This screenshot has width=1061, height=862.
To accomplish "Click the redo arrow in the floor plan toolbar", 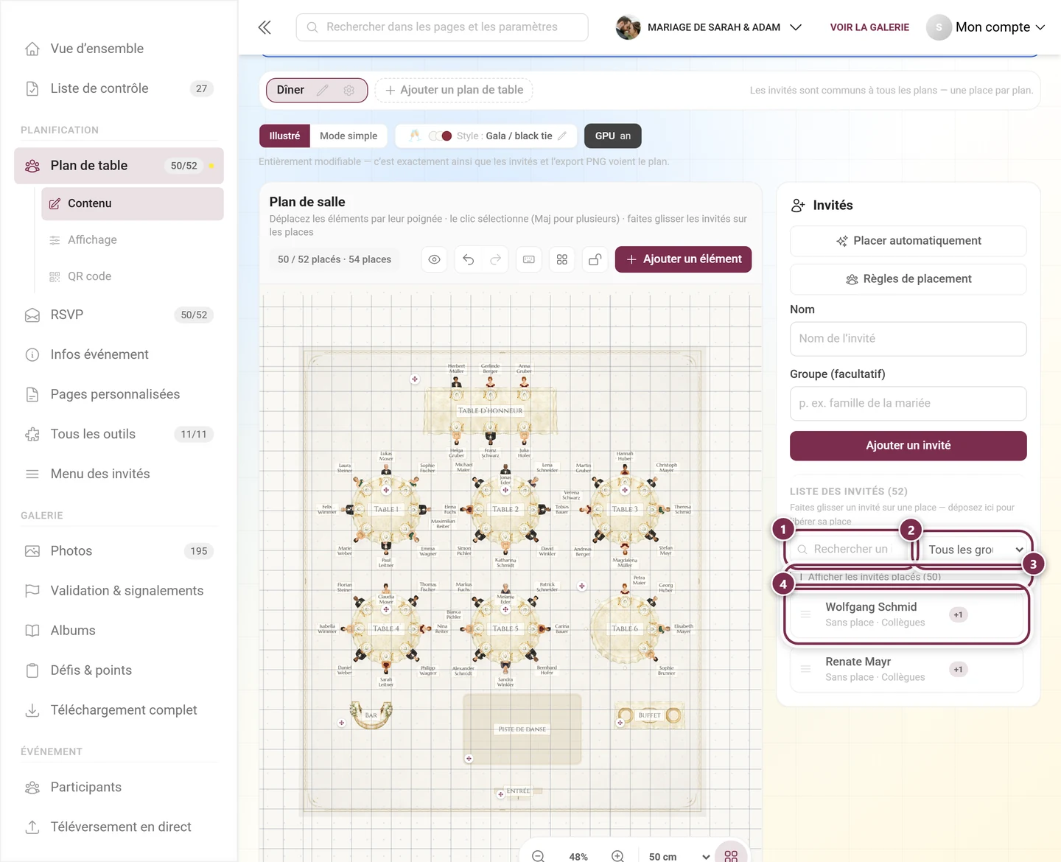I will (x=496, y=259).
